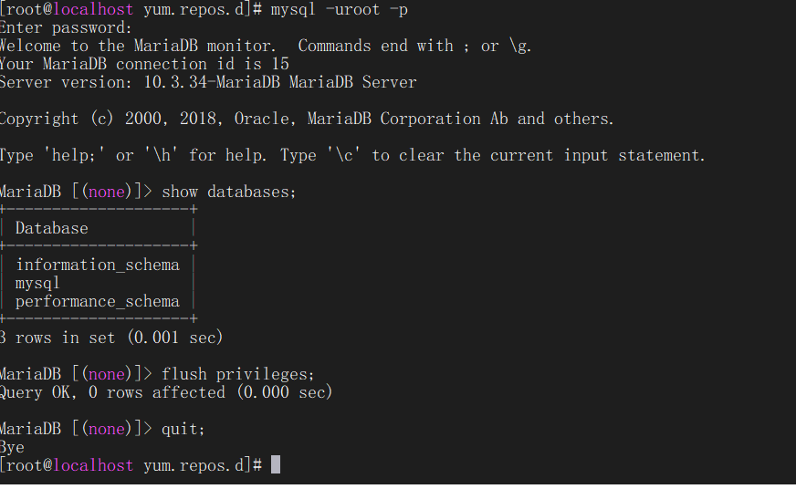Click the "Enter password:" line
This screenshot has width=796, height=489.
click(66, 27)
